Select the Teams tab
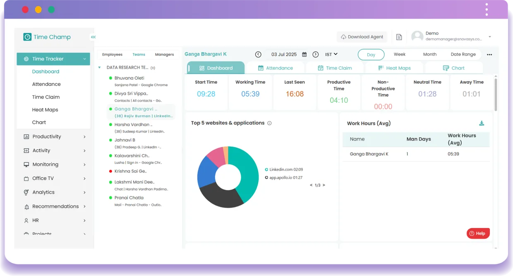Screen dimensions: 513x276 pos(139,54)
